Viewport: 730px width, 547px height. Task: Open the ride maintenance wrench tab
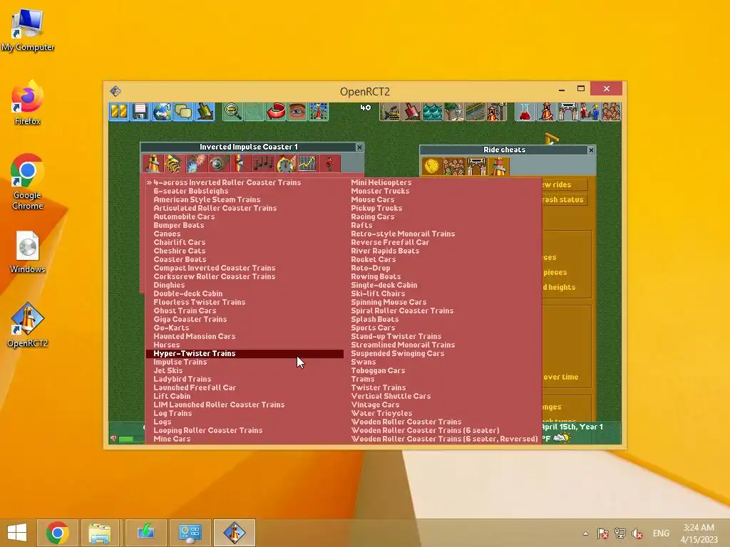pyautogui.click(x=219, y=164)
